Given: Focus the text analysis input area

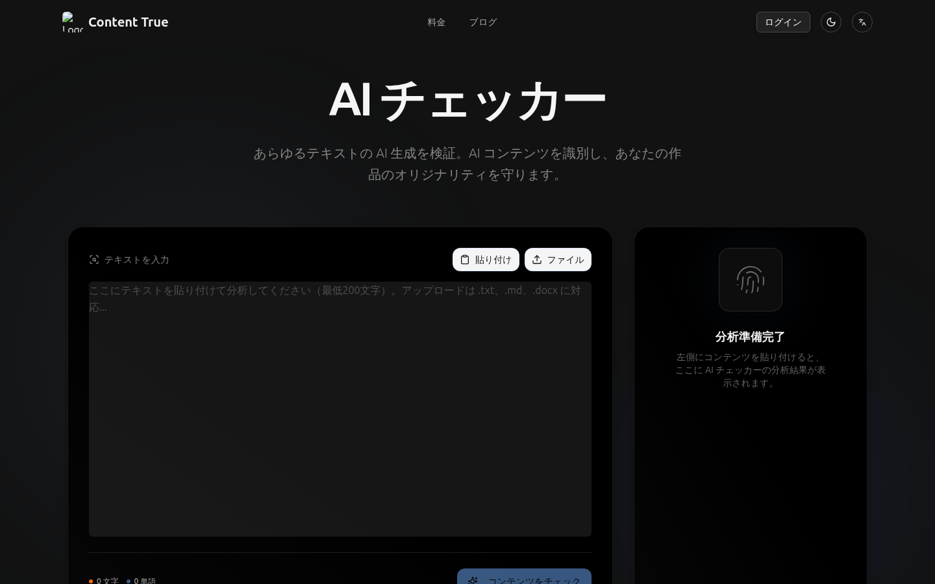Looking at the screenshot, I should (x=340, y=409).
